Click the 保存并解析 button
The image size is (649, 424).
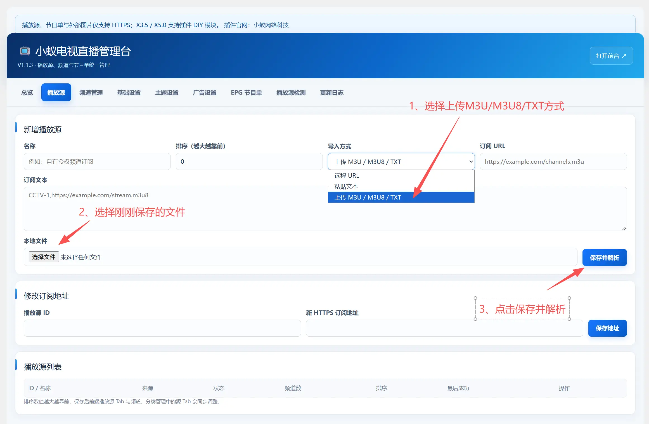[x=605, y=257]
